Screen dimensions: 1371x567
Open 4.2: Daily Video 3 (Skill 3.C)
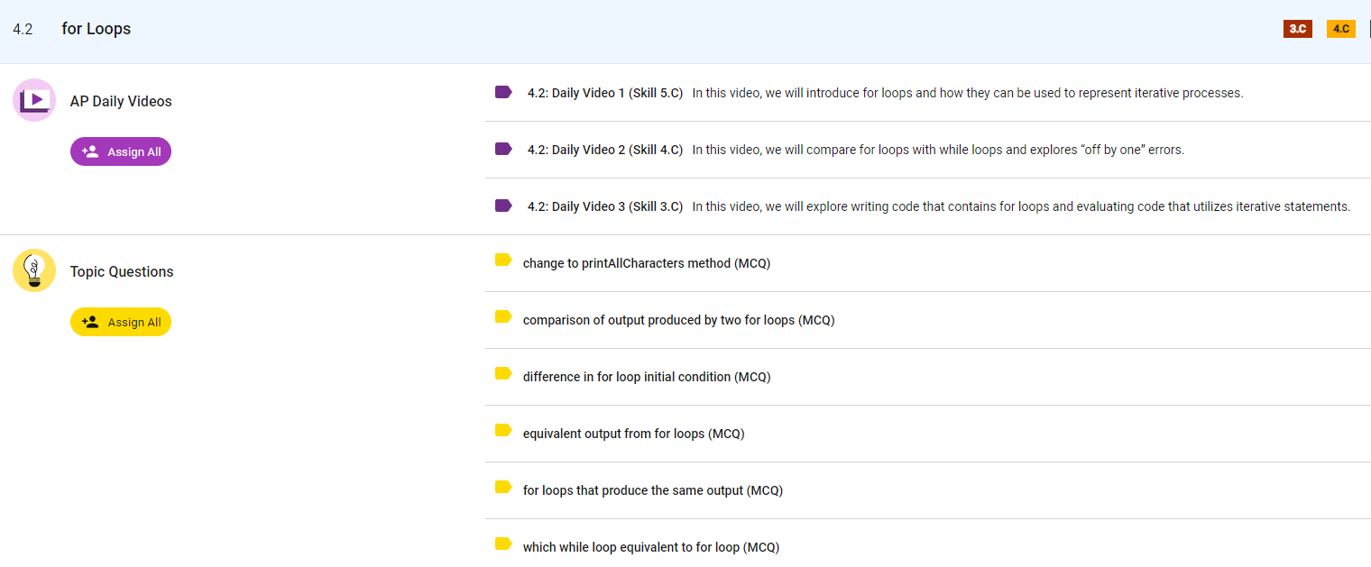coord(604,206)
